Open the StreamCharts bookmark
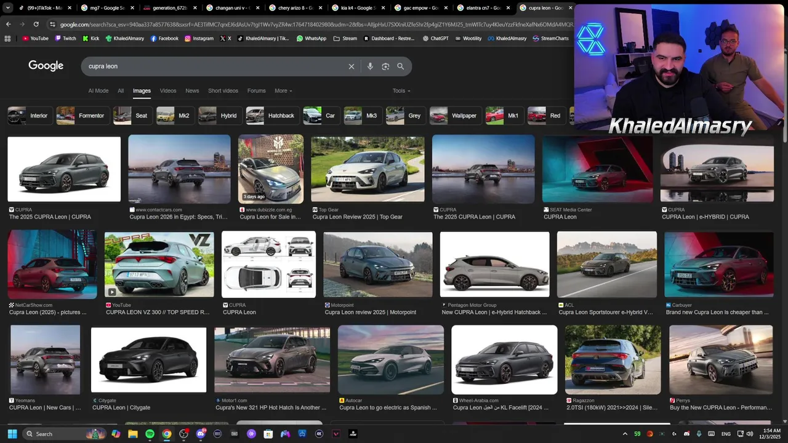788x443 pixels. (x=550, y=38)
